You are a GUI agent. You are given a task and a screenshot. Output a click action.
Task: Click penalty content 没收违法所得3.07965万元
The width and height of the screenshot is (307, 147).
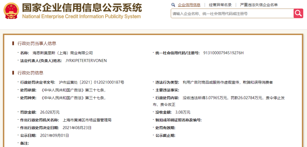click(205, 98)
